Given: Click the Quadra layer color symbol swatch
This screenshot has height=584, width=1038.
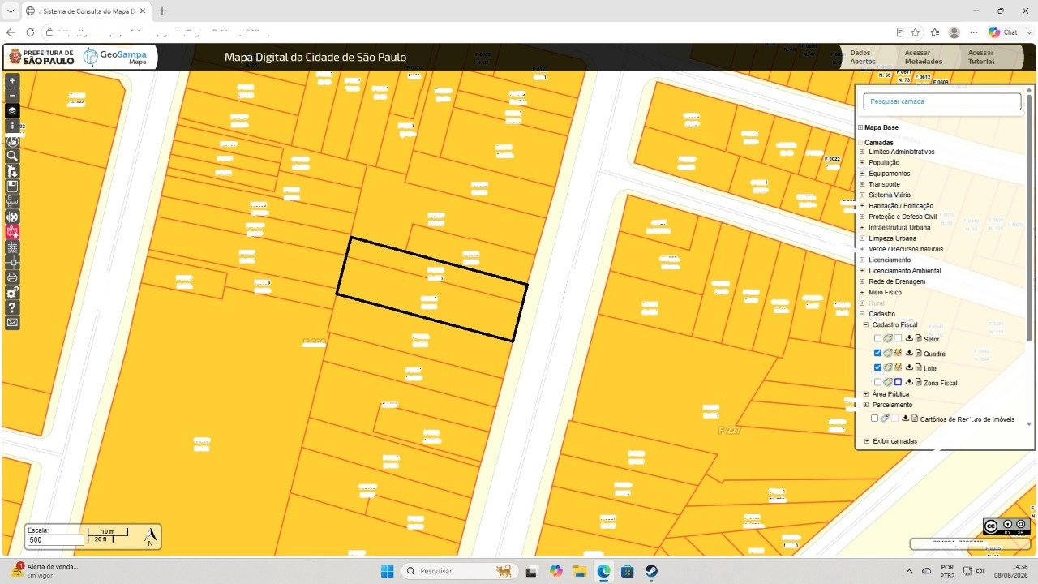Looking at the screenshot, I should (898, 353).
